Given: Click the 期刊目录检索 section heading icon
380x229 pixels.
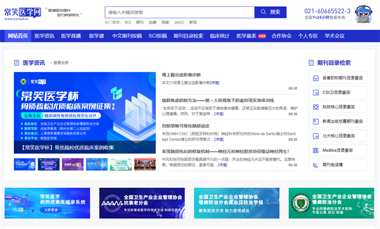Looking at the screenshot, I should pyautogui.click(x=311, y=63).
